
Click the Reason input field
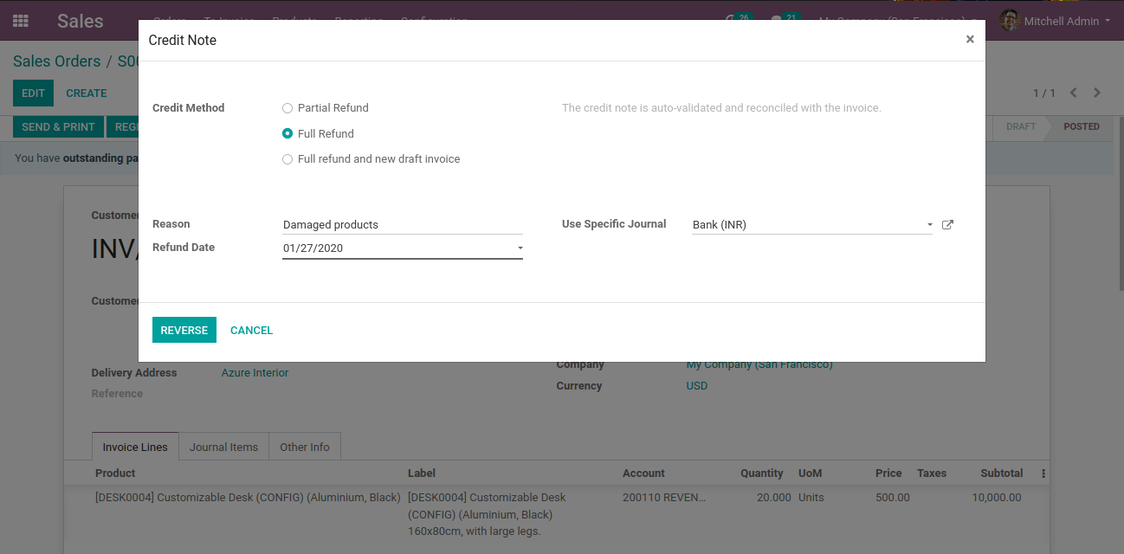[403, 225]
